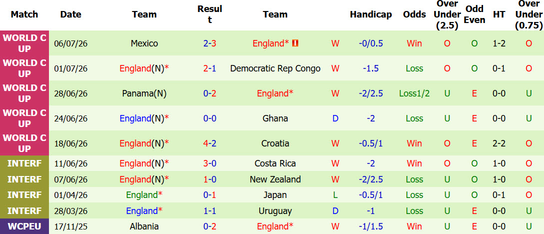Click the Date column header
The image size is (544, 234).
70,14
